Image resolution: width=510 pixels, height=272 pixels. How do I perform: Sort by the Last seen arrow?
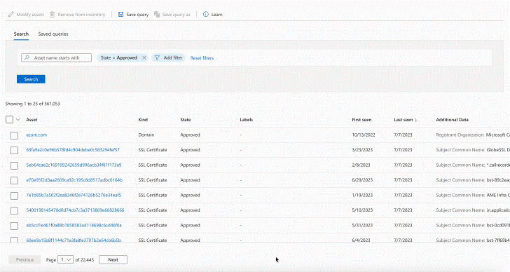pos(415,120)
